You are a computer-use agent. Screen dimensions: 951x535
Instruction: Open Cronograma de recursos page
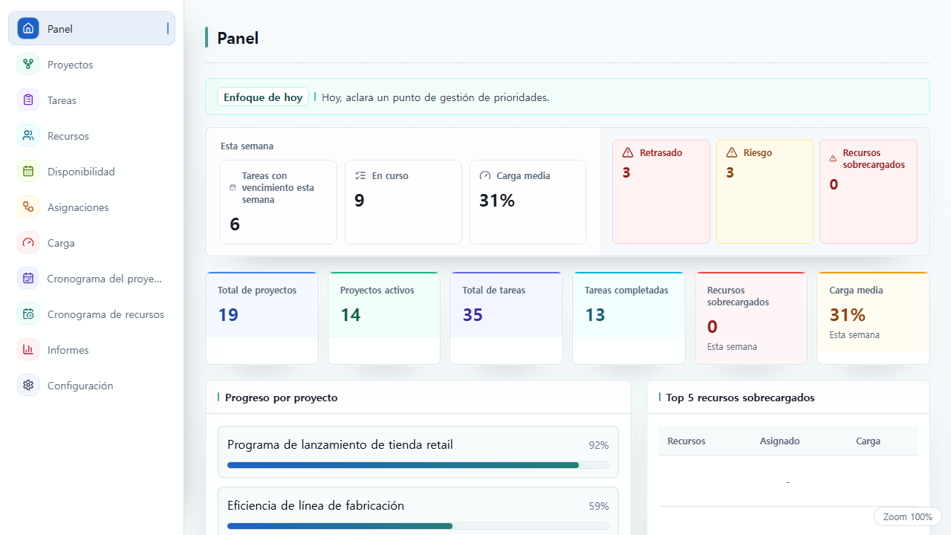tap(91, 314)
